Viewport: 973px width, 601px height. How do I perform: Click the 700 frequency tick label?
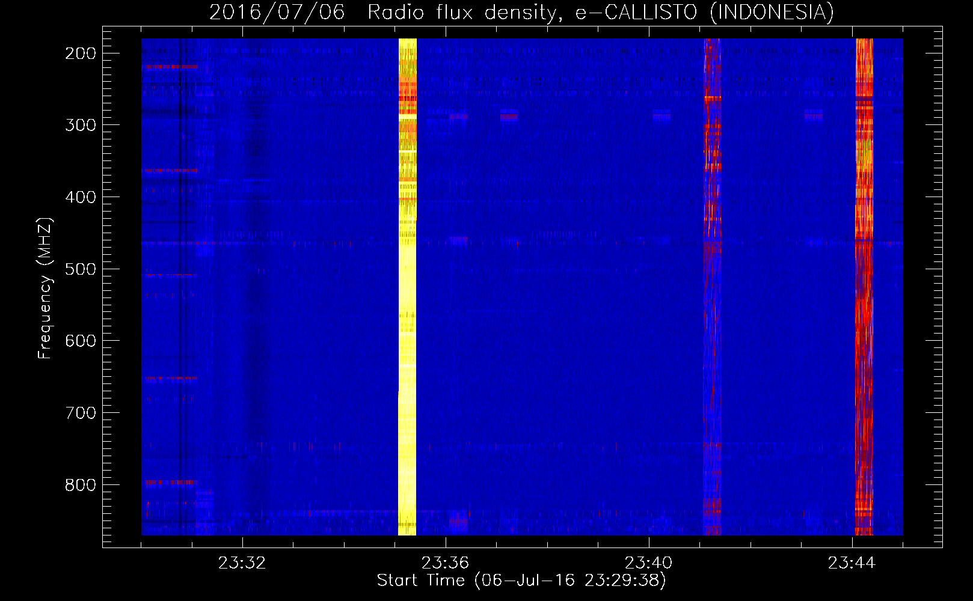(81, 413)
